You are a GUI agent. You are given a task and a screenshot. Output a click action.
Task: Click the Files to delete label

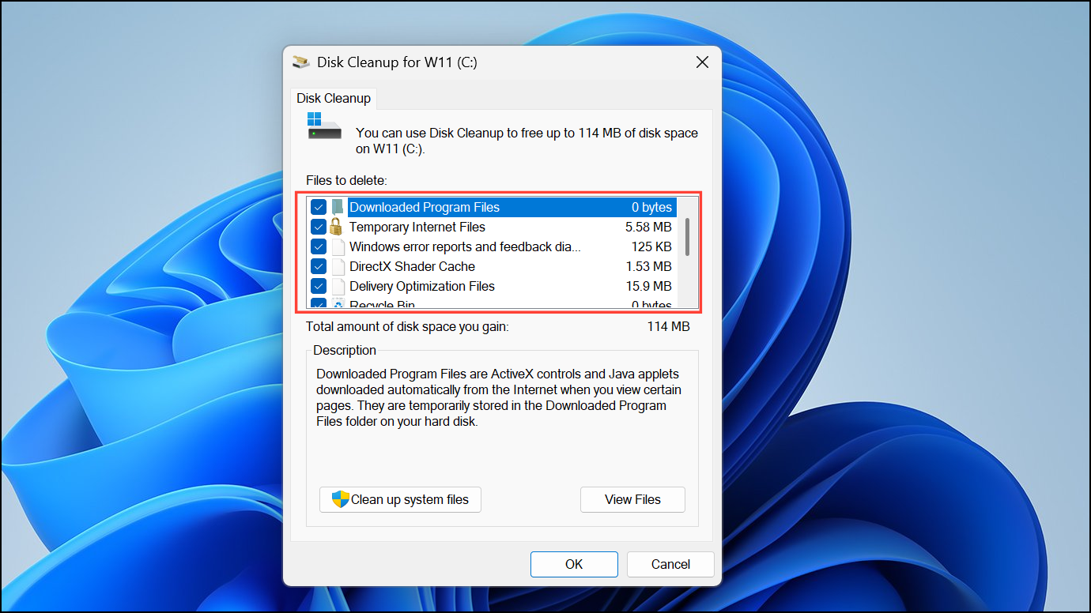(346, 181)
